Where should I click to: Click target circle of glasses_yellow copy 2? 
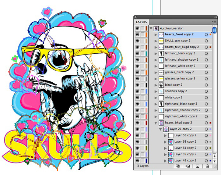click(206, 79)
